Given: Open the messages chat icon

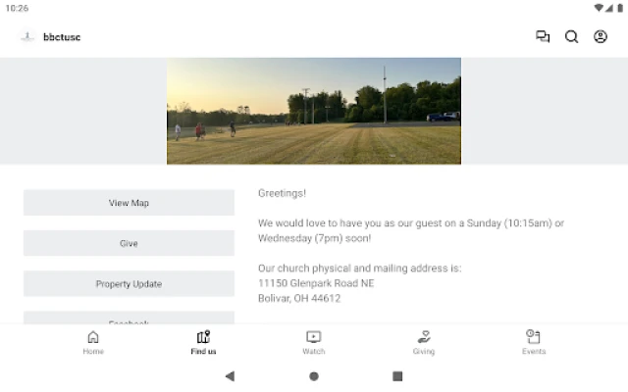Looking at the screenshot, I should click(x=543, y=37).
